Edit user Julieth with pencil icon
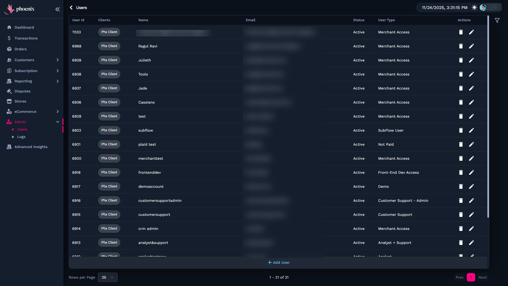 (471, 60)
